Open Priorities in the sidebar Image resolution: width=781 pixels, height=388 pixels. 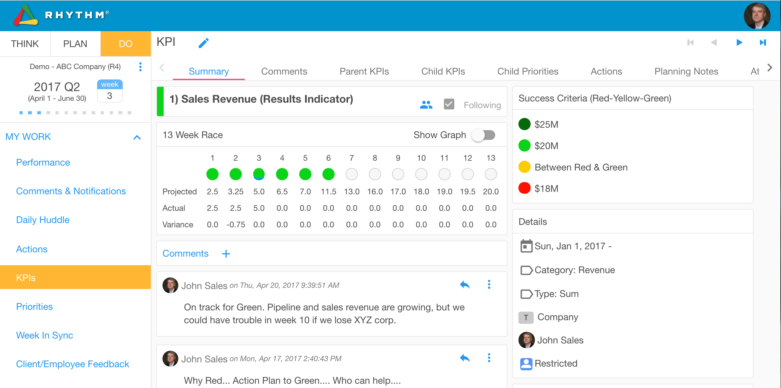coord(34,307)
